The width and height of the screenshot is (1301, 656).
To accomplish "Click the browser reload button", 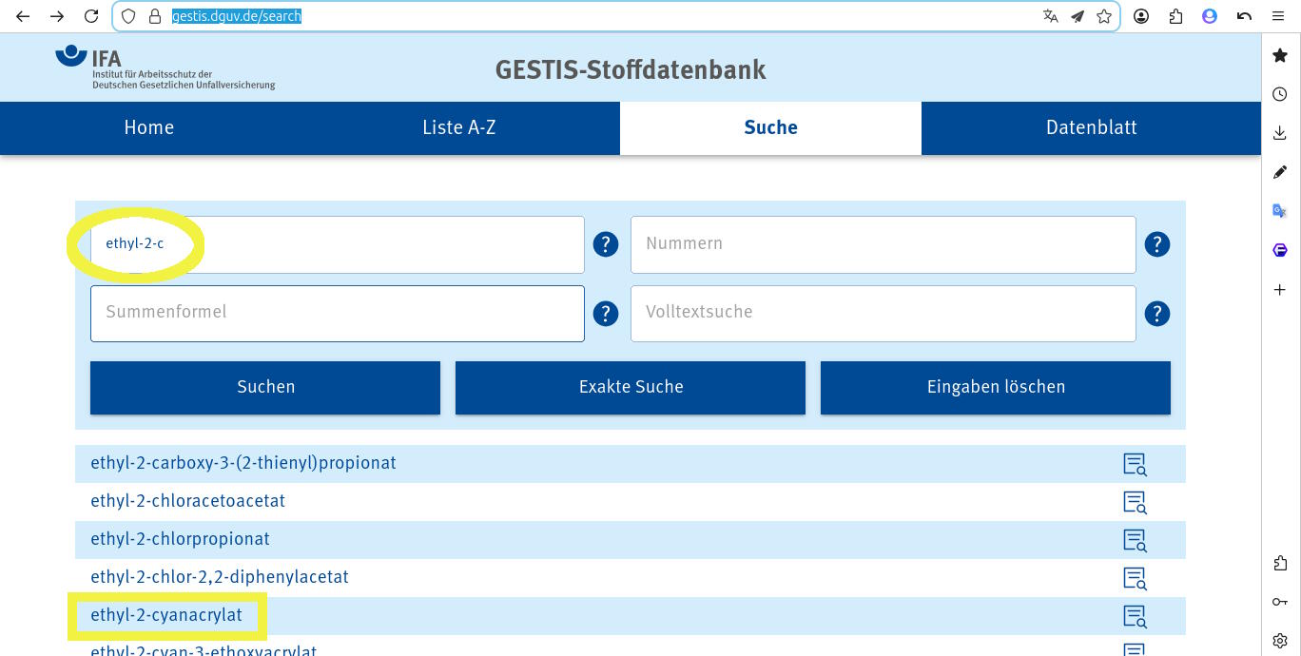I will pos(91,16).
